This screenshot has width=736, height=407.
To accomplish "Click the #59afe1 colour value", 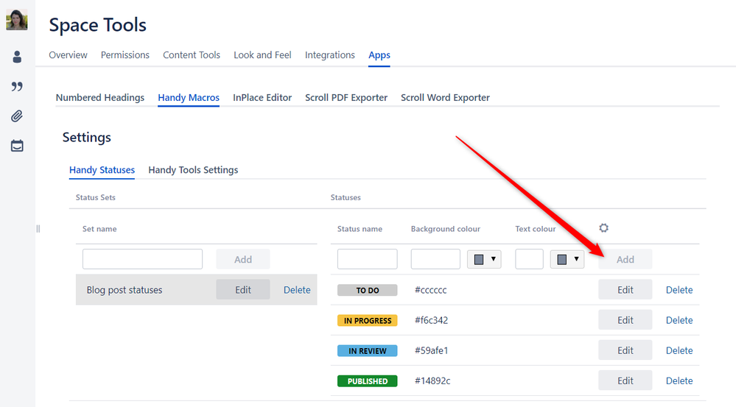I will 432,350.
